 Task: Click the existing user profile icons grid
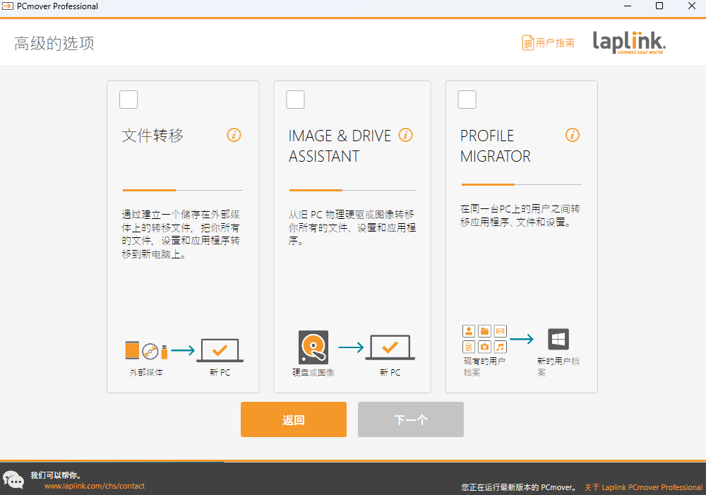point(484,339)
